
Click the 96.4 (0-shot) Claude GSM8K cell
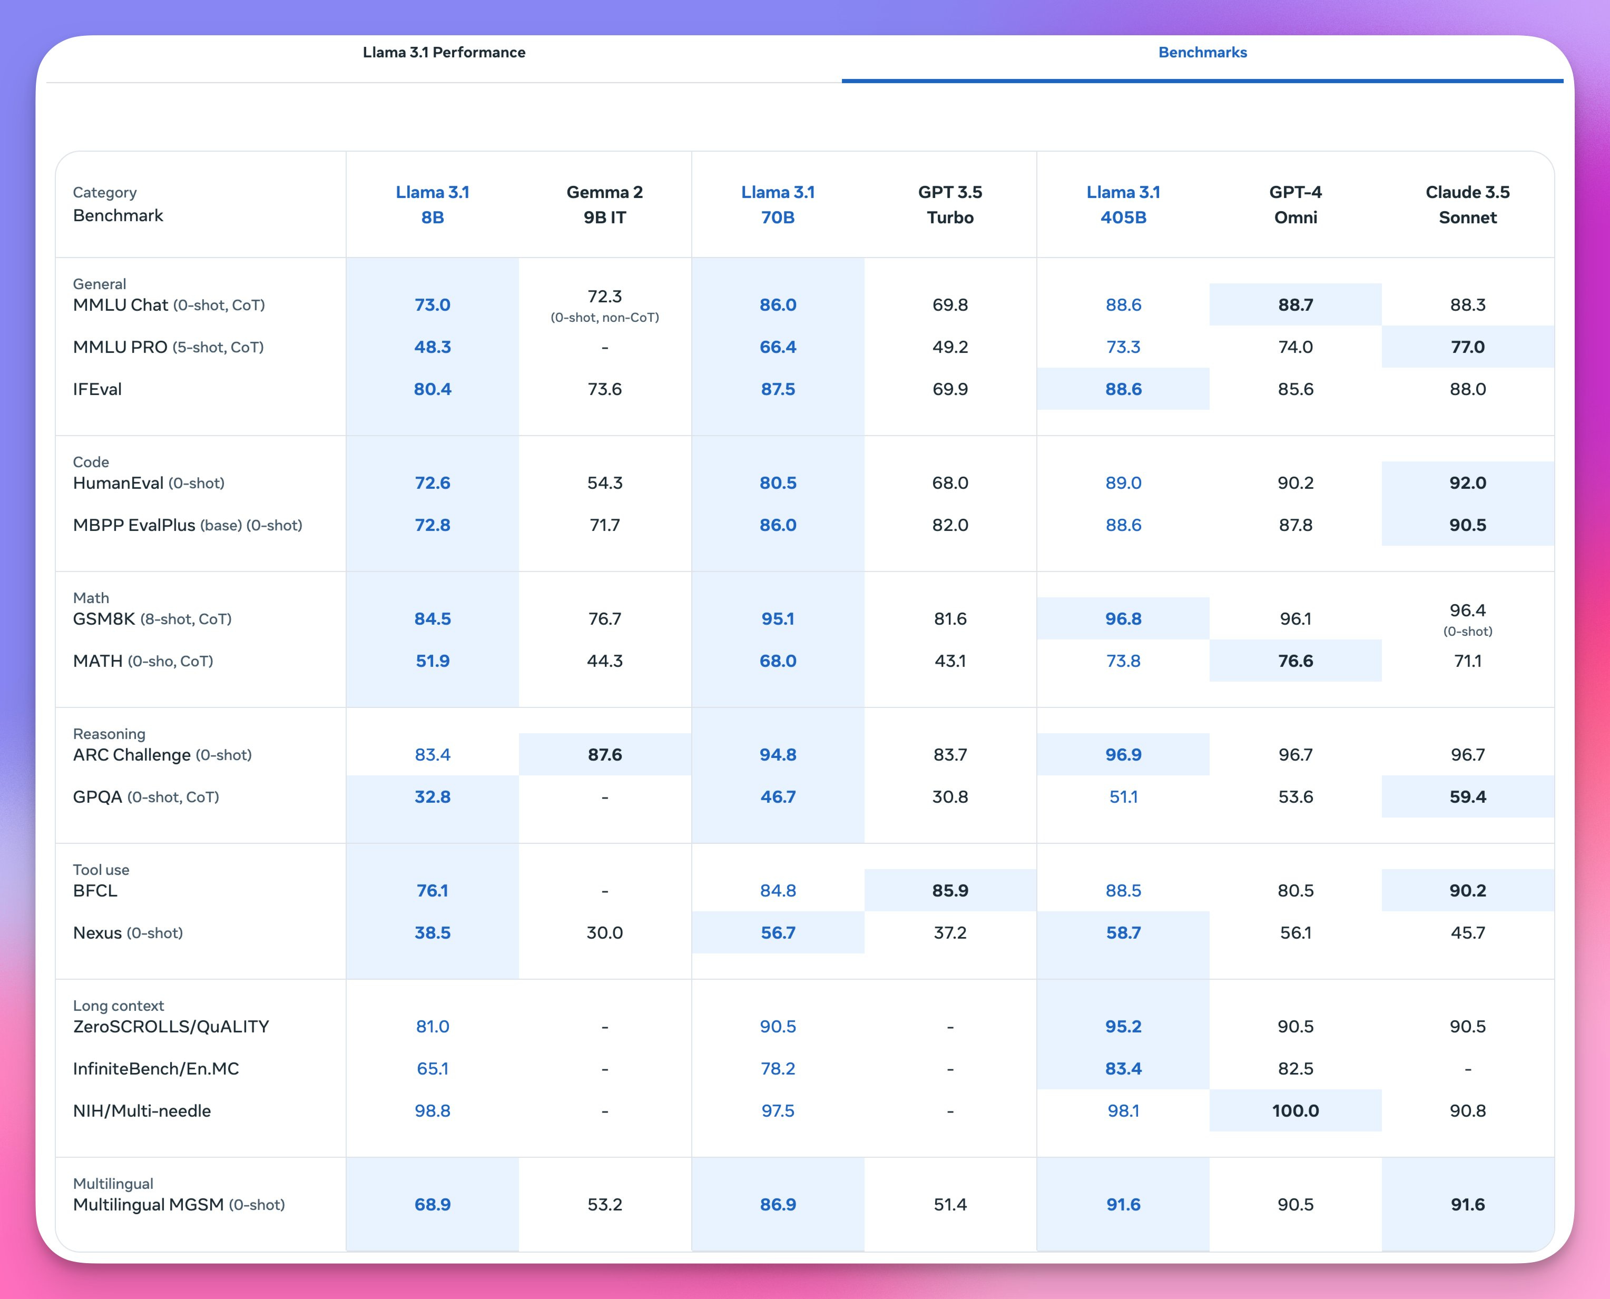[1468, 619]
